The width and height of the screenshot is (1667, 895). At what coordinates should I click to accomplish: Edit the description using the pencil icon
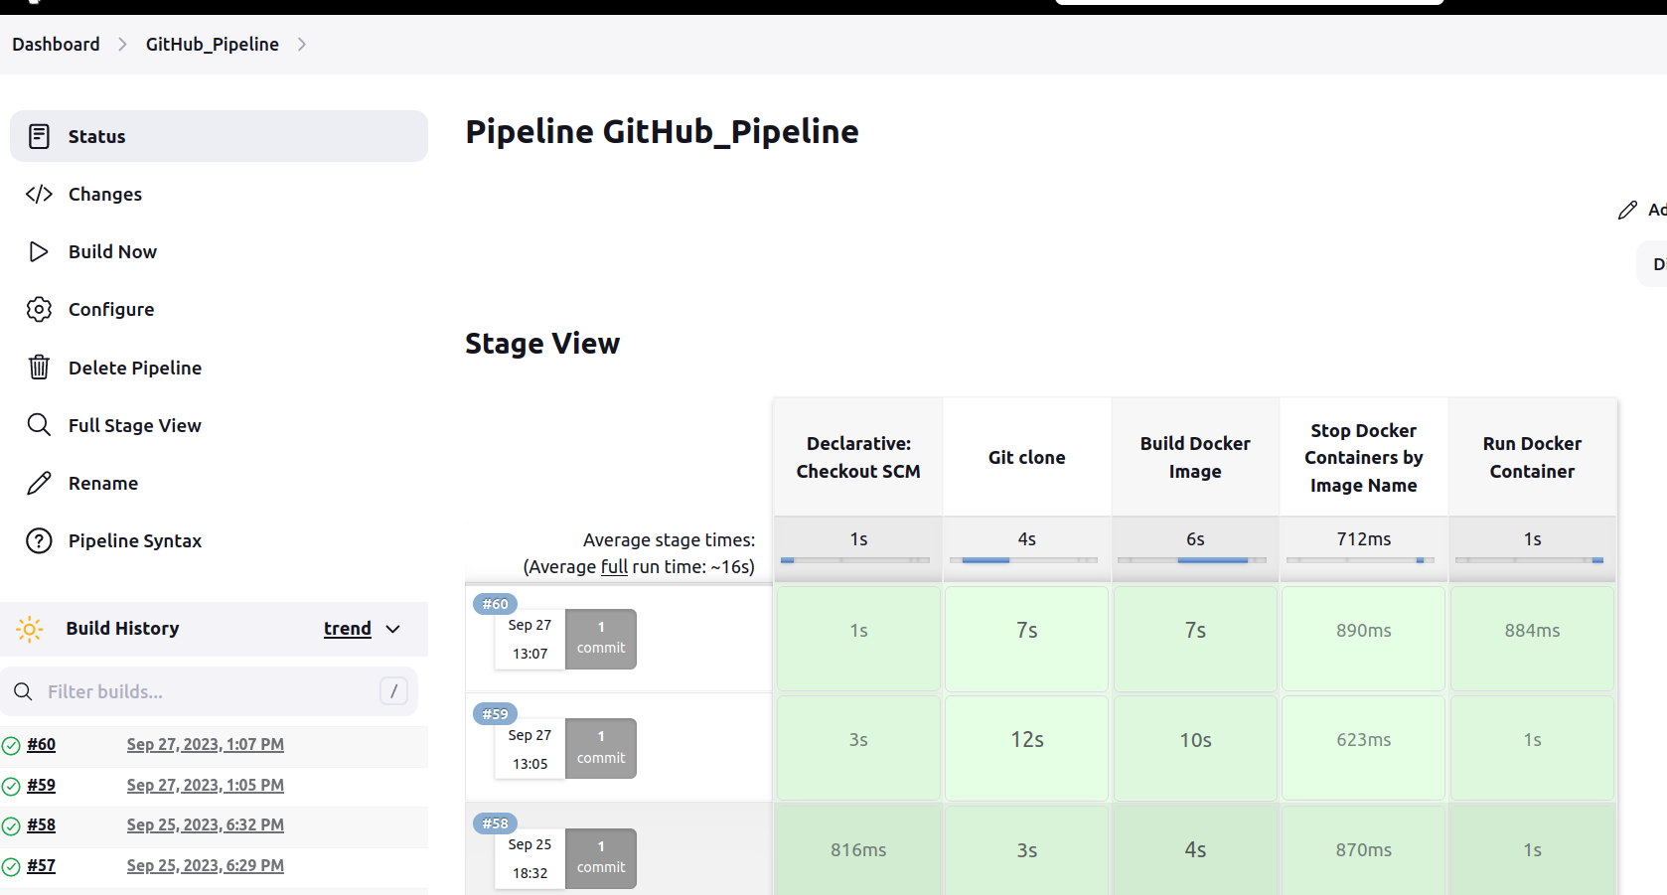click(x=1627, y=210)
